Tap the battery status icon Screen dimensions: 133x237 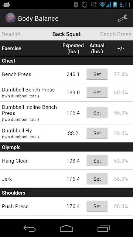coord(114,5)
